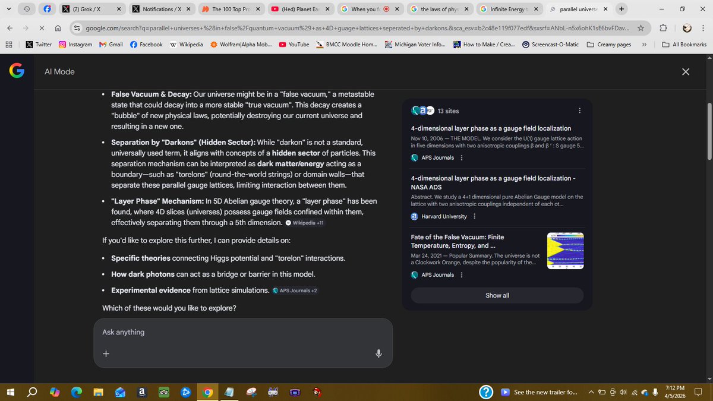The image size is (713, 401).
Task: Open the Windows Start menu
Action: (11, 391)
